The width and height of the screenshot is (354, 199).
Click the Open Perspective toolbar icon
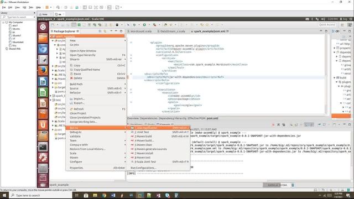342,25
